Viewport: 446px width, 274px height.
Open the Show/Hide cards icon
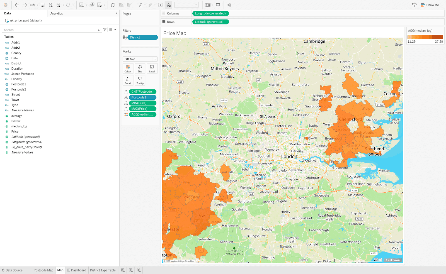tap(208, 5)
